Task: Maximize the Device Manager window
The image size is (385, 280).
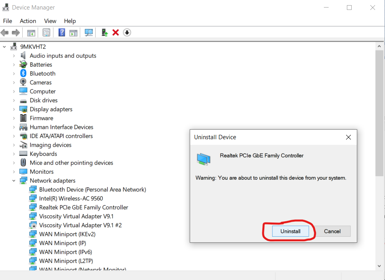Action: (349, 8)
